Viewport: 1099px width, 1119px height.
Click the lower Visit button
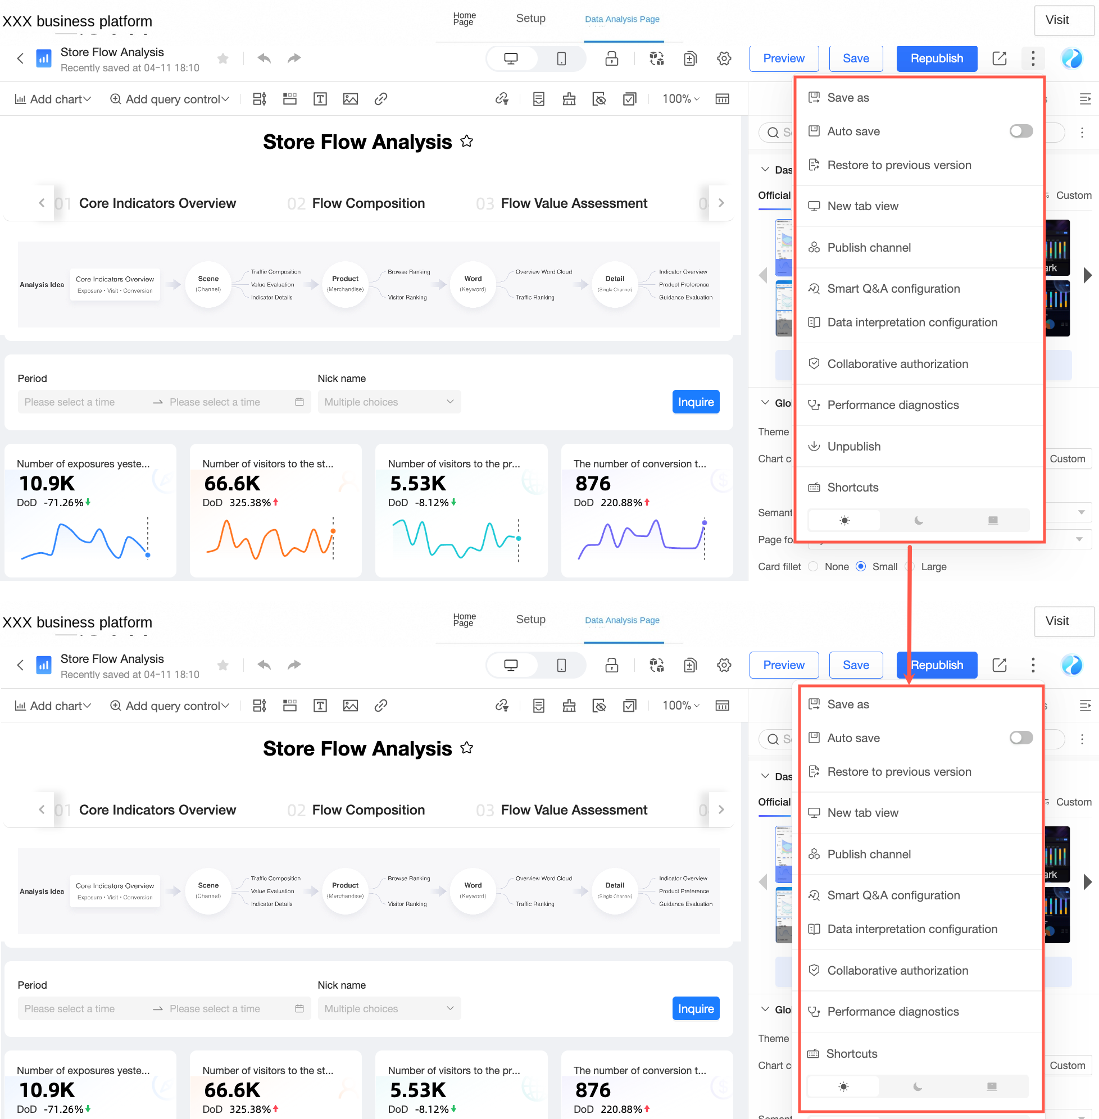pos(1064,621)
